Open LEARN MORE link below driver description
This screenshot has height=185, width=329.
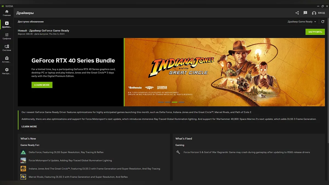[29, 127]
